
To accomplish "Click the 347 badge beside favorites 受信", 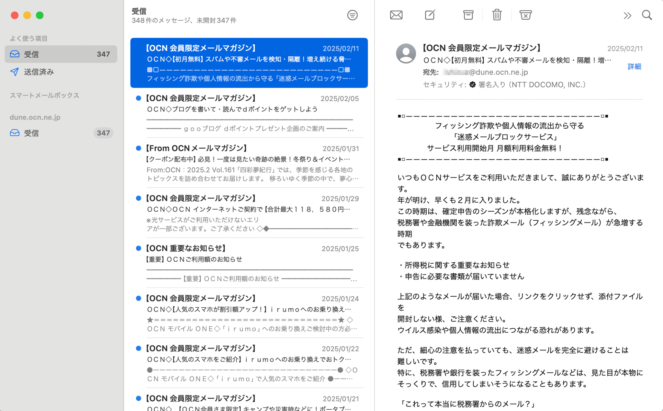I will 103,54.
